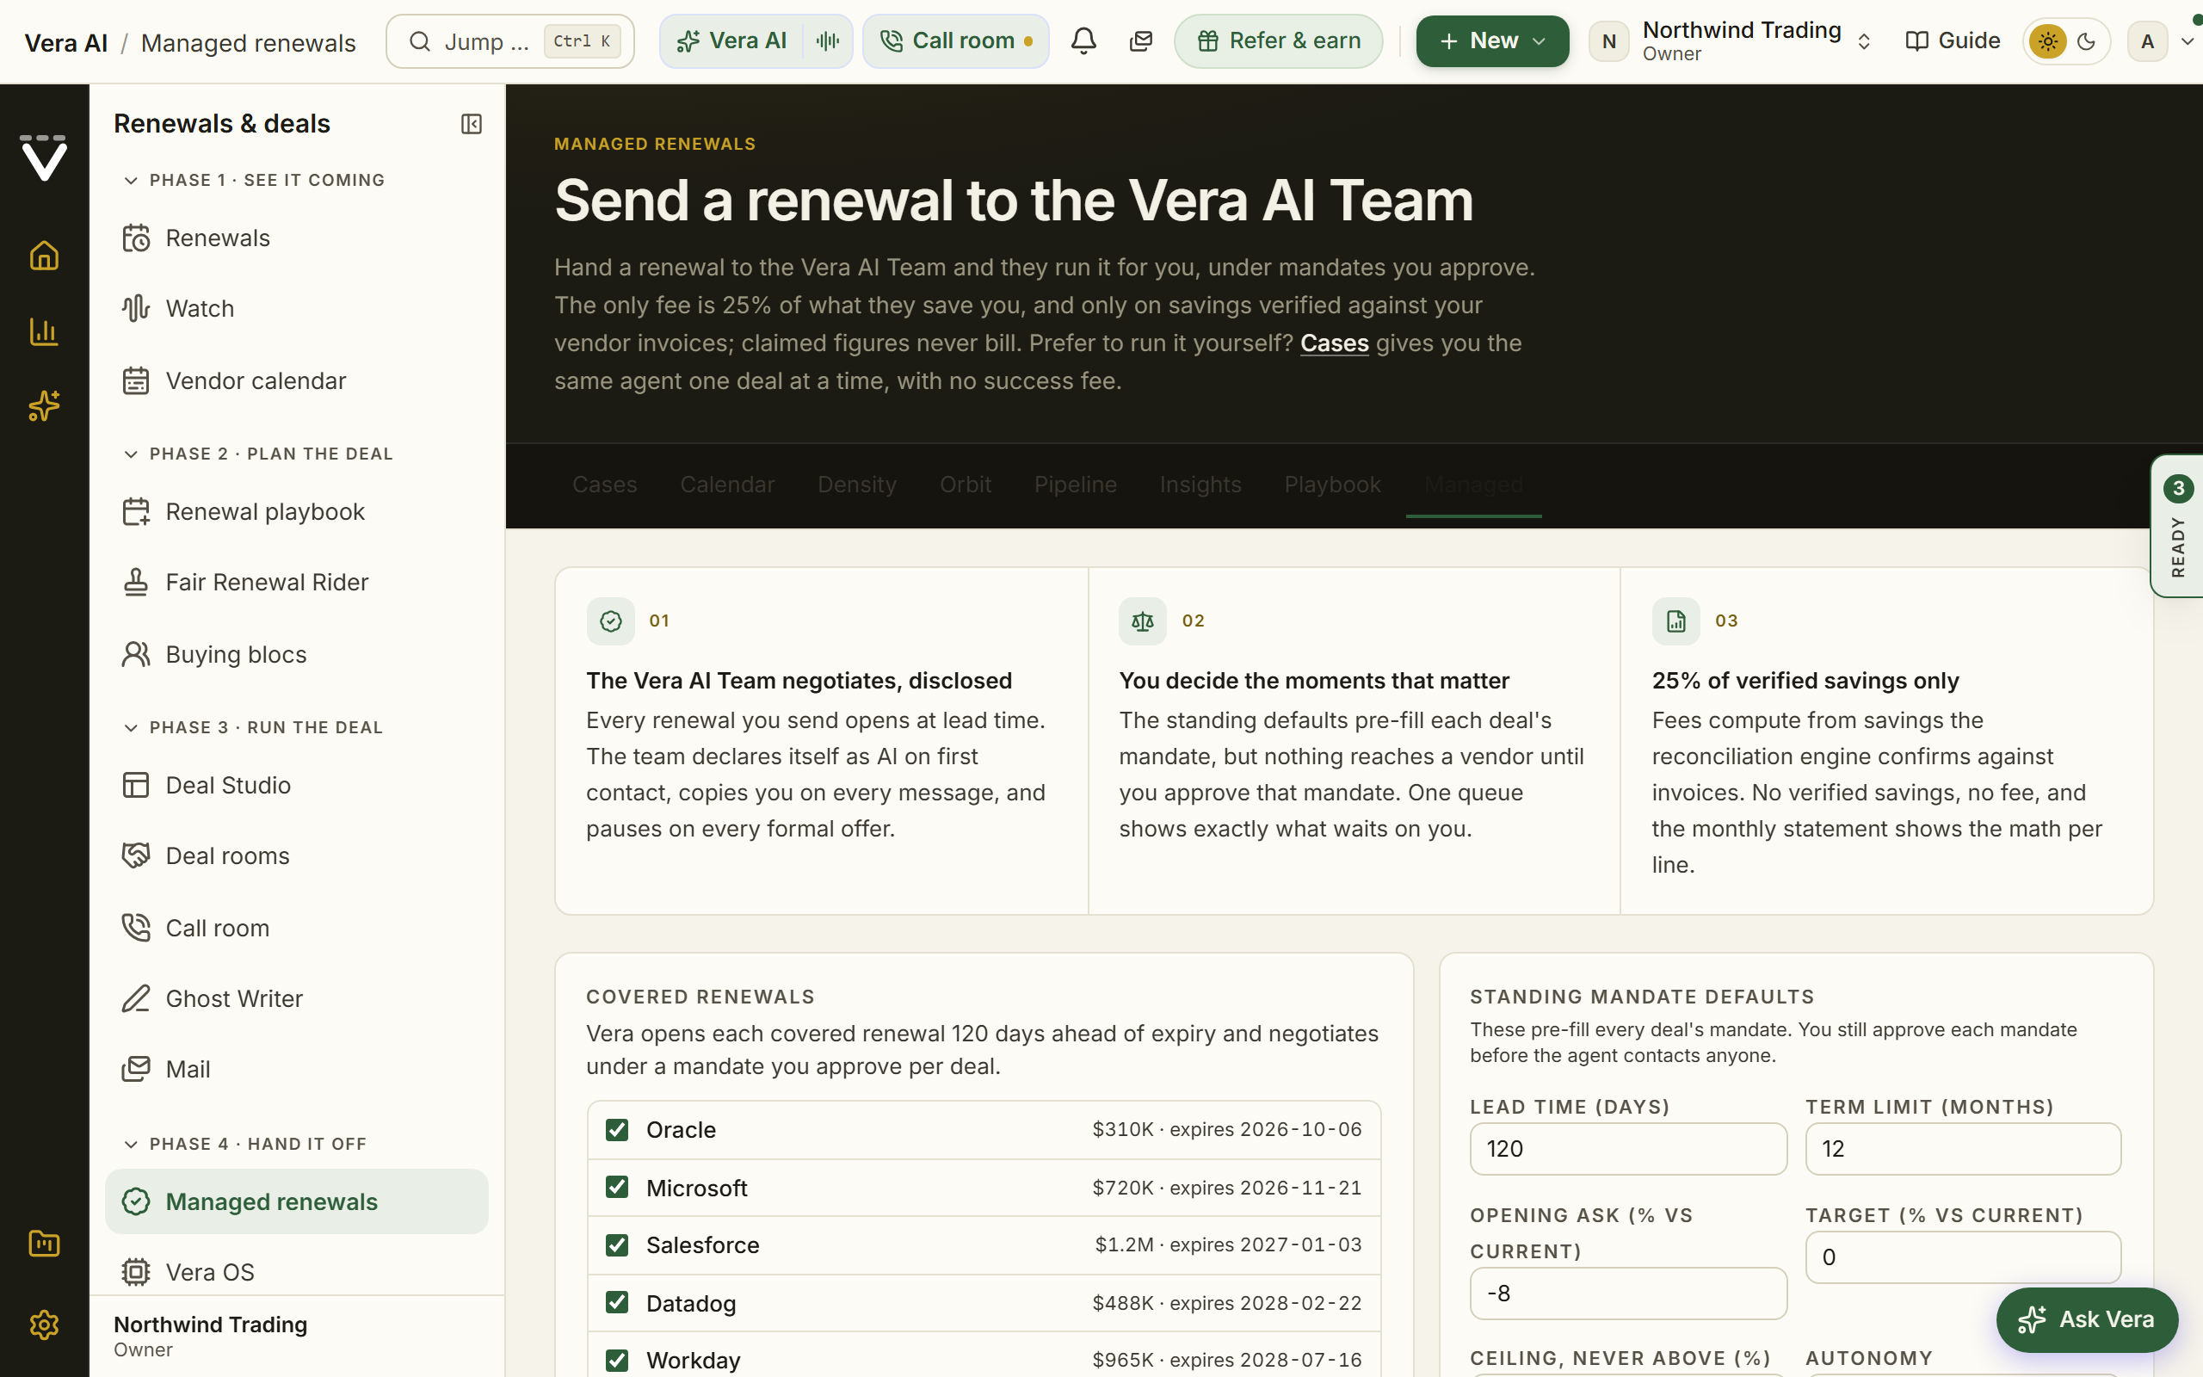Switch to the Density tab
This screenshot has width=2203, height=1377.
(856, 485)
